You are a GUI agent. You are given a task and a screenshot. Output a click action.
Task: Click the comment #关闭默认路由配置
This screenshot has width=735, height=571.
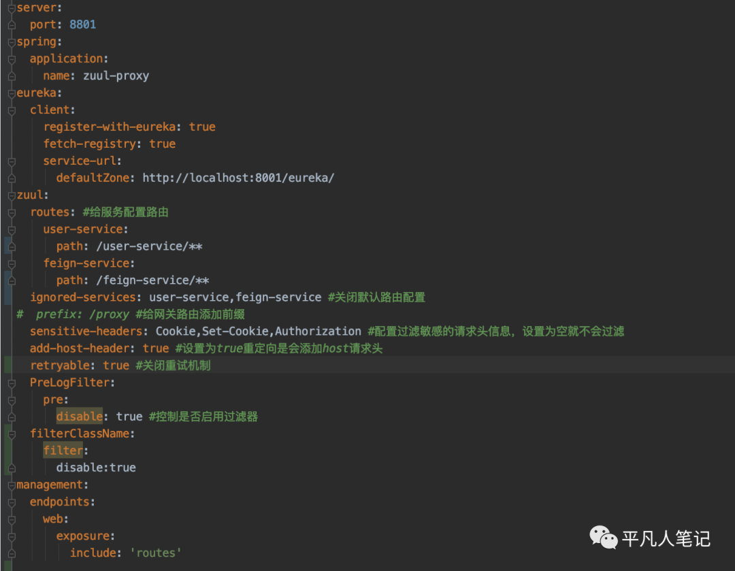[376, 297]
